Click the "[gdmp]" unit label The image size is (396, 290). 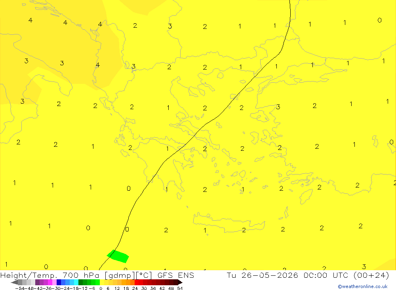coord(120,275)
